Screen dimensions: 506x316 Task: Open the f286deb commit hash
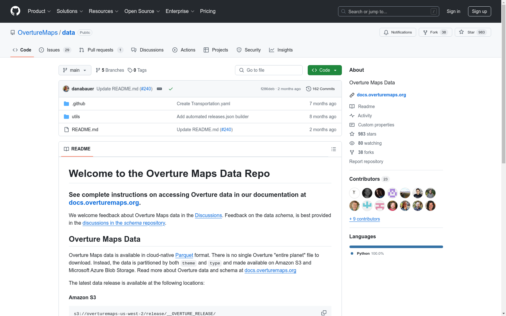(268, 89)
